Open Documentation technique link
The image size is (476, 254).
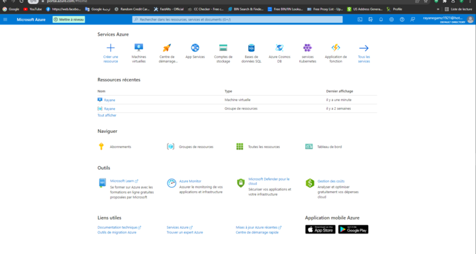(119, 228)
